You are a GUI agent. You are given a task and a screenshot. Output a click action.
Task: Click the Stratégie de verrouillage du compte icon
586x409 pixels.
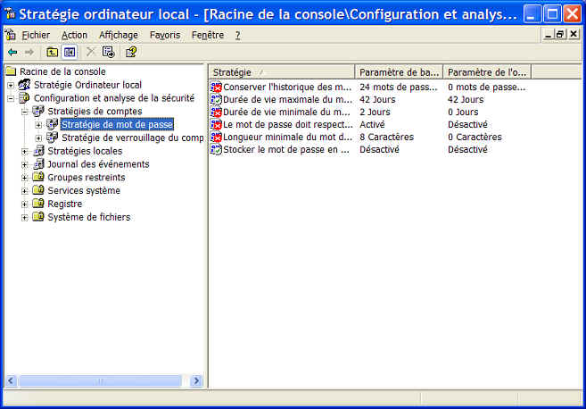[53, 138]
